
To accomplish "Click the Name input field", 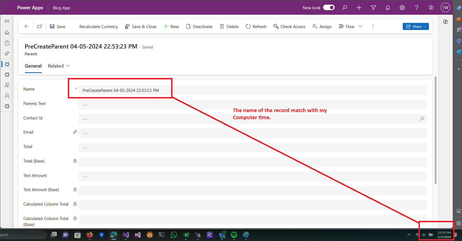I will 252,90.
